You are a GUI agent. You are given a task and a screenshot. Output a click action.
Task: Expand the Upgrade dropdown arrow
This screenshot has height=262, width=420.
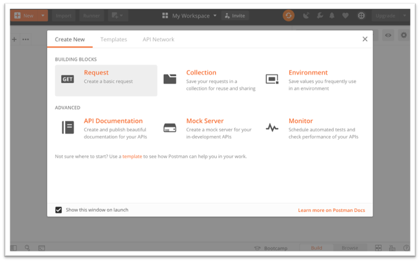pos(404,16)
